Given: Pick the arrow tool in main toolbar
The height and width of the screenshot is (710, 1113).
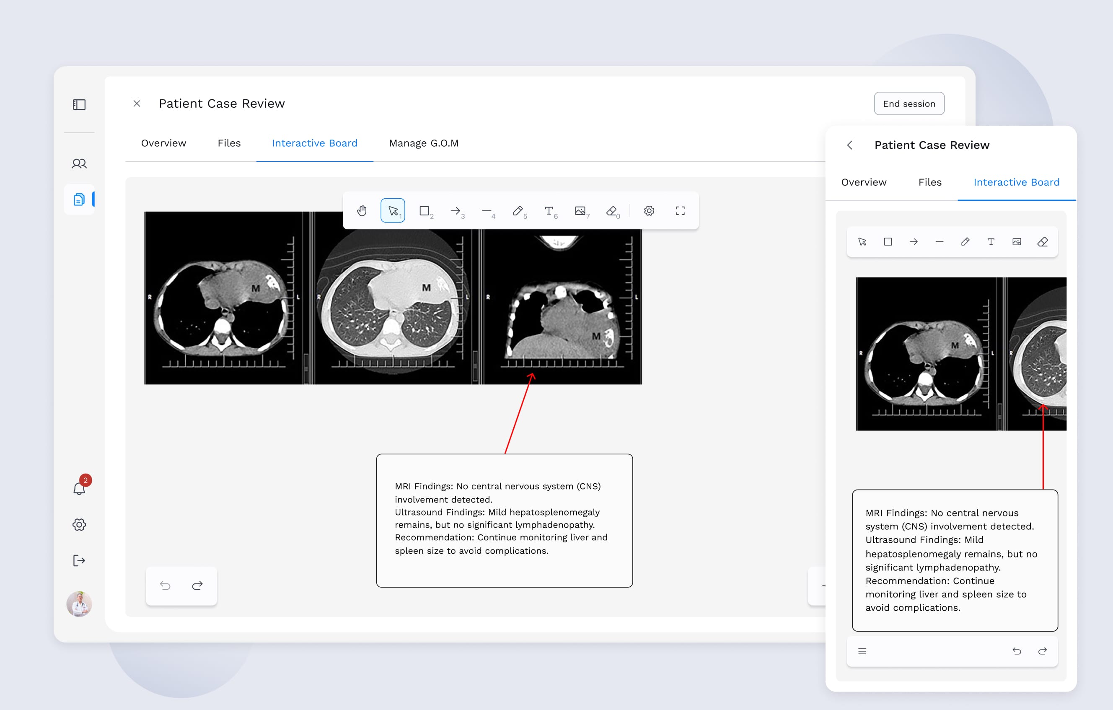Looking at the screenshot, I should tap(456, 211).
